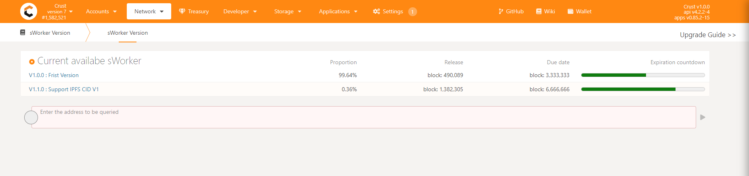
Task: Click due date block 6,666,666
Action: click(x=550, y=89)
